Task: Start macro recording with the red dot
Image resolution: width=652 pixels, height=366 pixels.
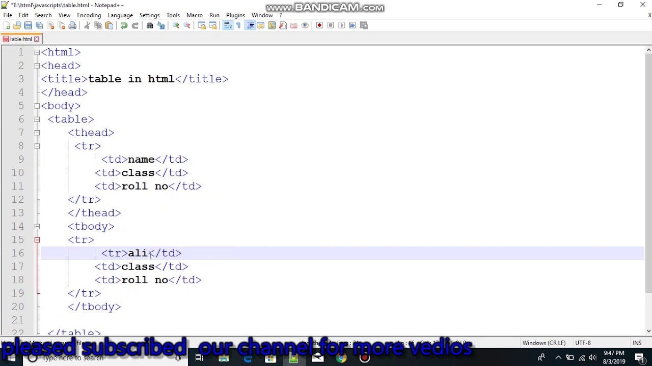Action: (x=319, y=25)
